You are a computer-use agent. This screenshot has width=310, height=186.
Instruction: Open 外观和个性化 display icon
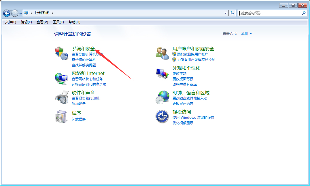(x=162, y=73)
